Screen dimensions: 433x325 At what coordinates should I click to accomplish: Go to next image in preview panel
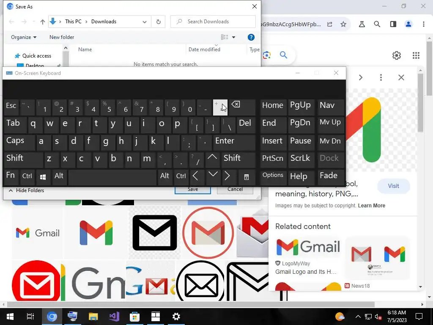360,77
